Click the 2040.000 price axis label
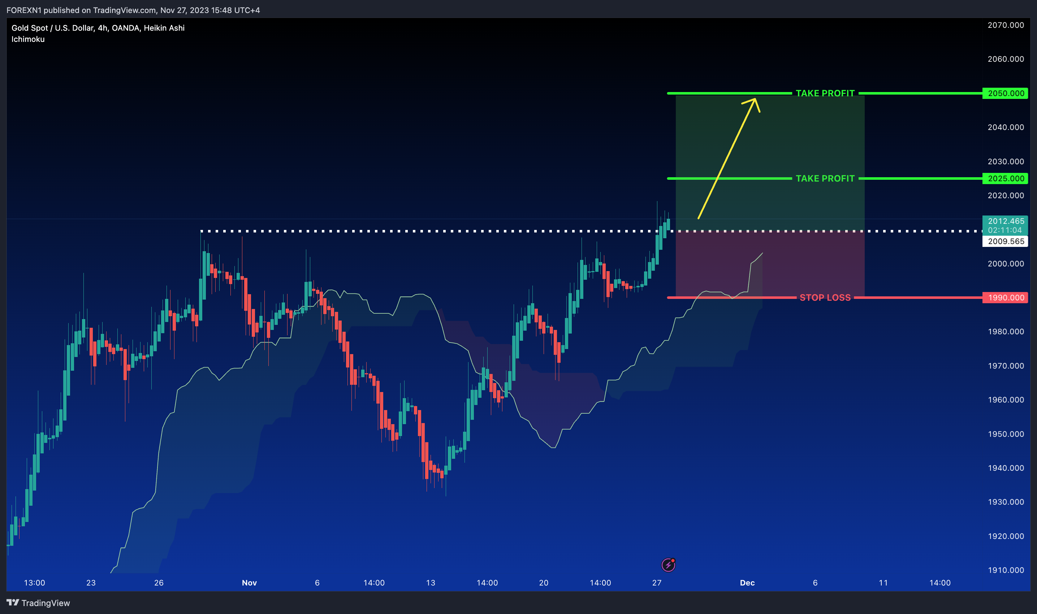This screenshot has height=614, width=1037. (1006, 127)
